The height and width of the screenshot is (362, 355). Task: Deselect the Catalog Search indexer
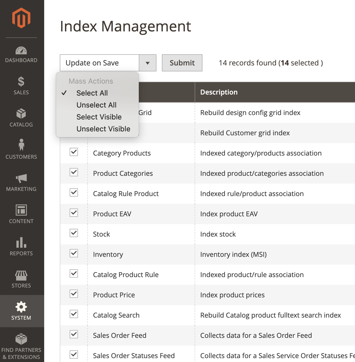tap(74, 314)
